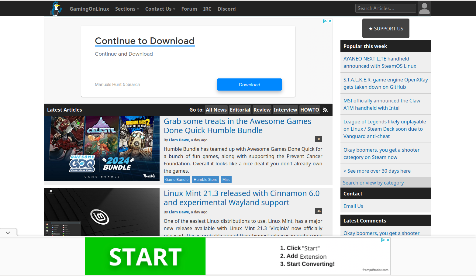Click the SUPPORT US button

tap(386, 28)
